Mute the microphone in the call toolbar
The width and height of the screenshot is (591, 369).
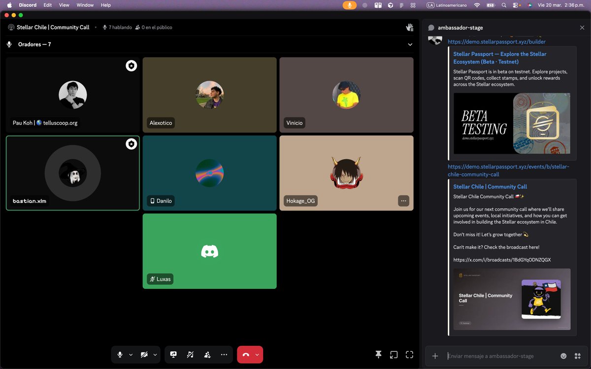(x=120, y=354)
